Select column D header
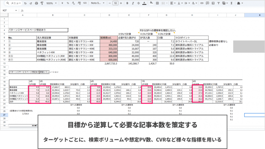 (x=109, y=15)
